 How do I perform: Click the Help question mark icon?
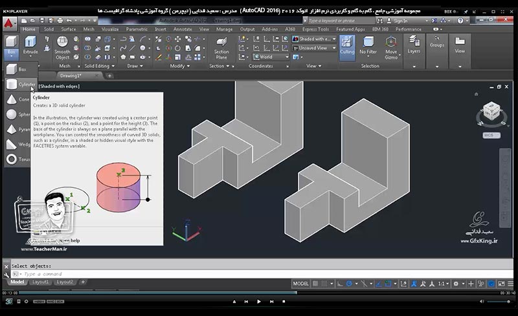[x=460, y=21]
